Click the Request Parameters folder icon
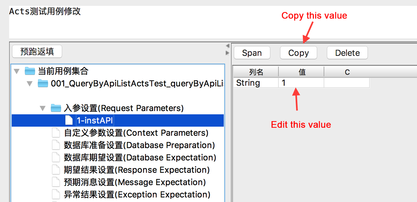This screenshot has height=202, width=417. [56, 108]
